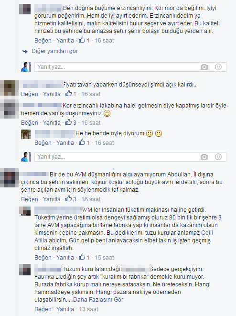Expand comment with 'Daha Fazlasını Gör'
Screen dimensions: 236x316
pyautogui.click(x=98, y=300)
